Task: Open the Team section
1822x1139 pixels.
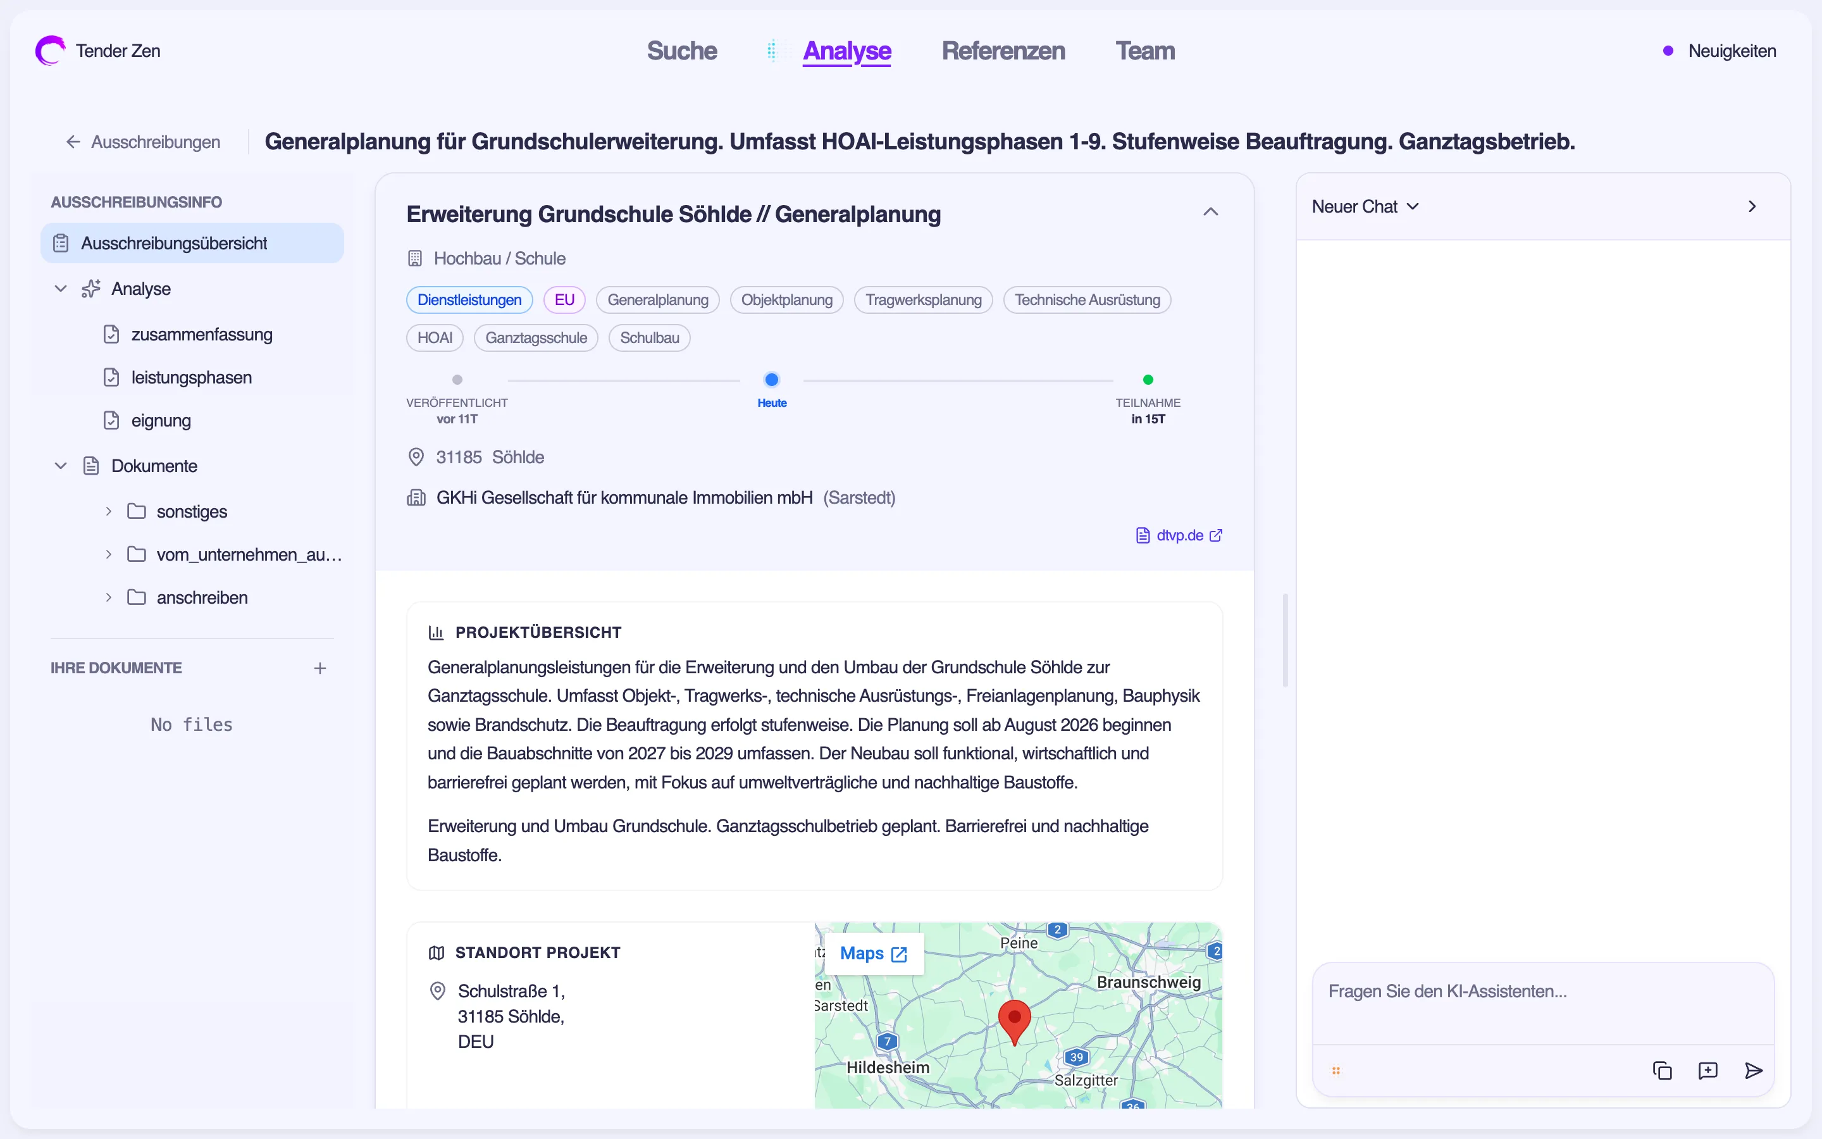Action: tap(1145, 51)
